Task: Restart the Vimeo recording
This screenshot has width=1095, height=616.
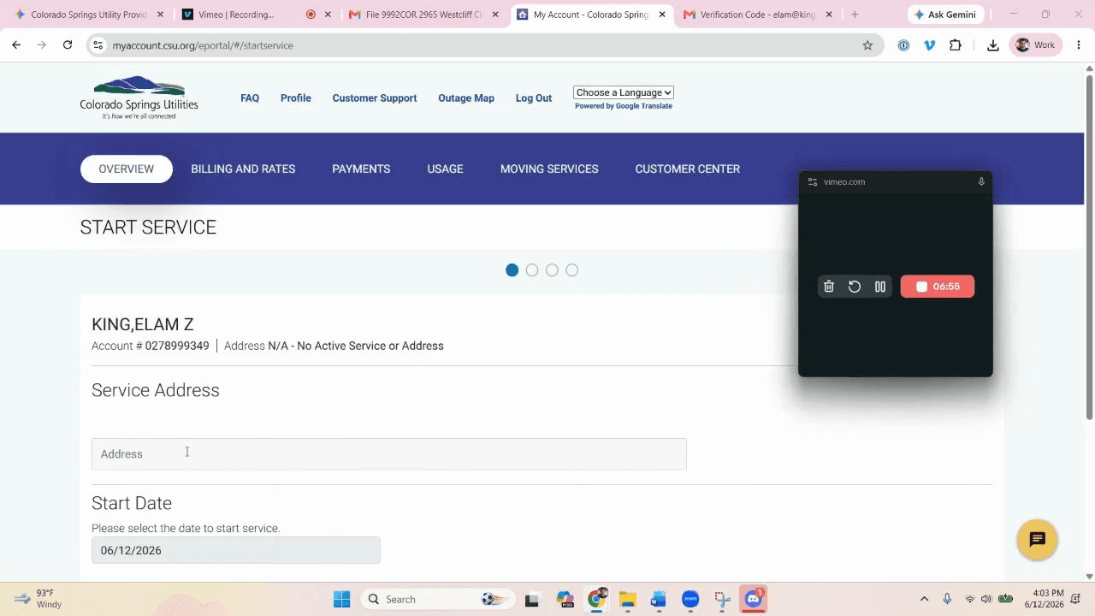Action: pyautogui.click(x=855, y=287)
